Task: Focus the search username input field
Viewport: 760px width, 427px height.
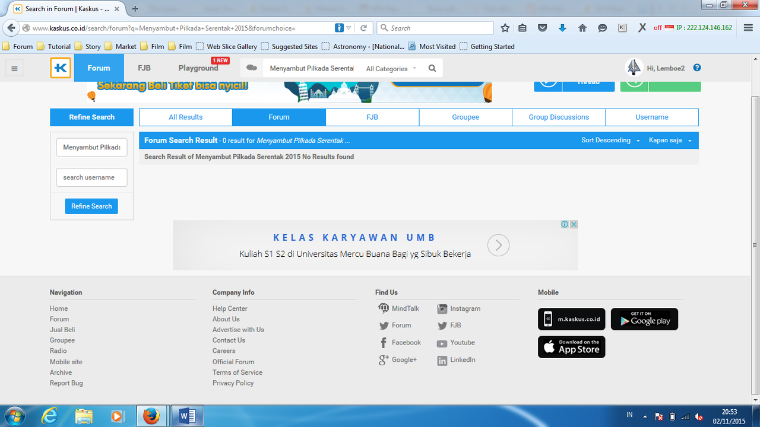Action: tap(91, 177)
